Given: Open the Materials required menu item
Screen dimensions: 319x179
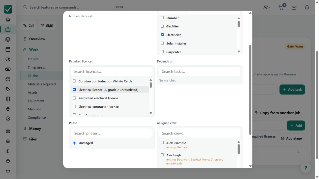Looking at the screenshot, I should click(x=42, y=84).
